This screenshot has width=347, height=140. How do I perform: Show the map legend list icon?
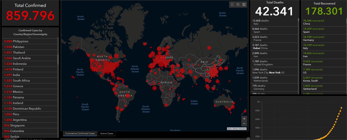238,4
